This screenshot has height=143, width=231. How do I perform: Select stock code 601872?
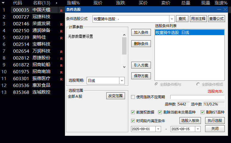[21, 65]
